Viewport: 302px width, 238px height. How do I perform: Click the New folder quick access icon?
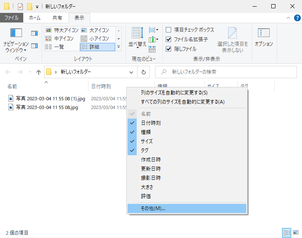click(x=29, y=7)
